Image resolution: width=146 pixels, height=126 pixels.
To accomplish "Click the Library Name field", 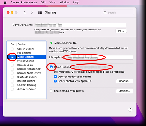I will 100,58.
